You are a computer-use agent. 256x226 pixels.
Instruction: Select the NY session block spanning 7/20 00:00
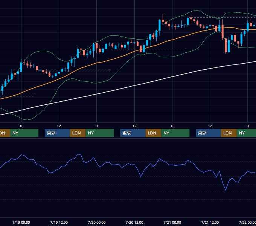pos(100,133)
